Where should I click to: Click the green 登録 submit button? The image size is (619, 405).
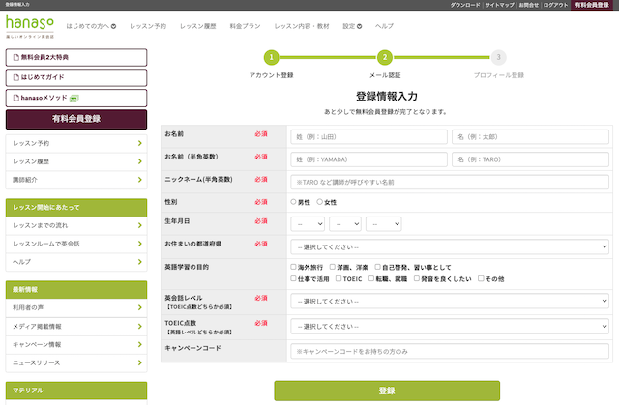click(x=387, y=391)
